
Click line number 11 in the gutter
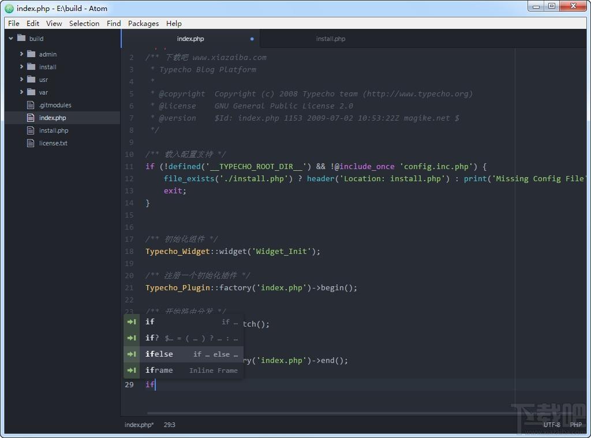click(x=129, y=167)
